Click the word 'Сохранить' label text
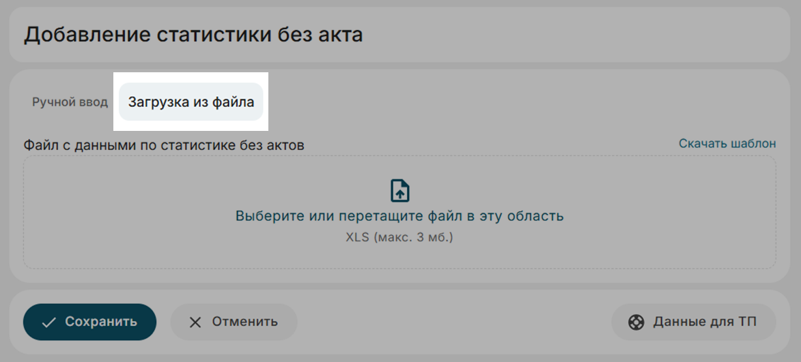The height and width of the screenshot is (362, 801). click(101, 322)
